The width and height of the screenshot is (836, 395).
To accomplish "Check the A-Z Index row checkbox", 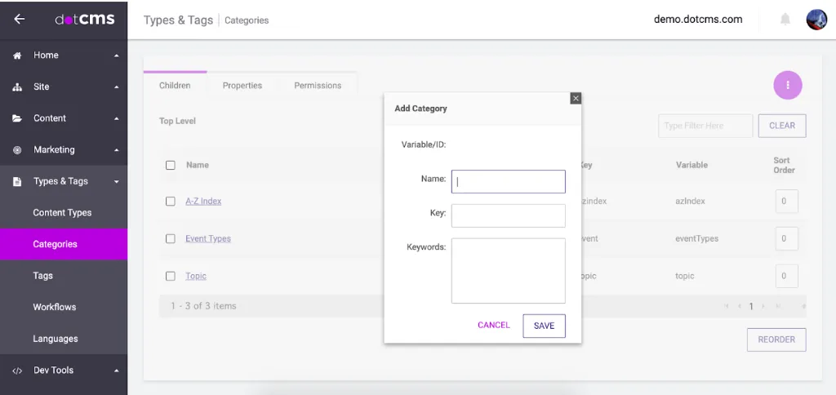I will tap(171, 202).
